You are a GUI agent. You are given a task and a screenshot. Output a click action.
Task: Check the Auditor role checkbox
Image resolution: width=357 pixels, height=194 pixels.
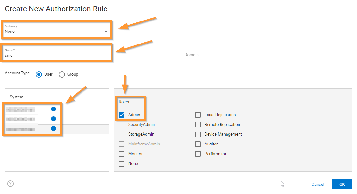[x=197, y=144]
